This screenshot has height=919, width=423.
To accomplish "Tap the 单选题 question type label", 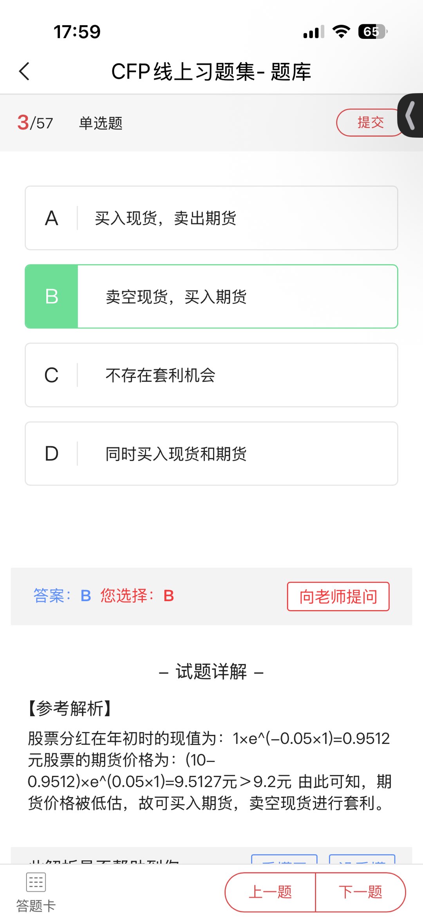I will 101,123.
